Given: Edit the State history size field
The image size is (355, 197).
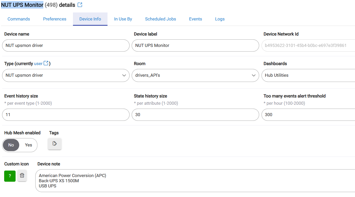Looking at the screenshot, I should [195, 115].
